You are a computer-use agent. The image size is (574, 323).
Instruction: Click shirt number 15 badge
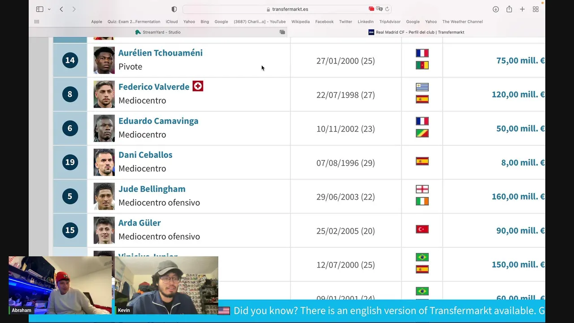70,230
